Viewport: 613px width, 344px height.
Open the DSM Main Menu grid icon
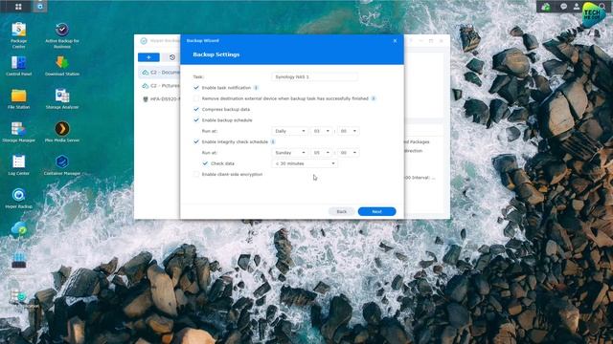(18, 7)
